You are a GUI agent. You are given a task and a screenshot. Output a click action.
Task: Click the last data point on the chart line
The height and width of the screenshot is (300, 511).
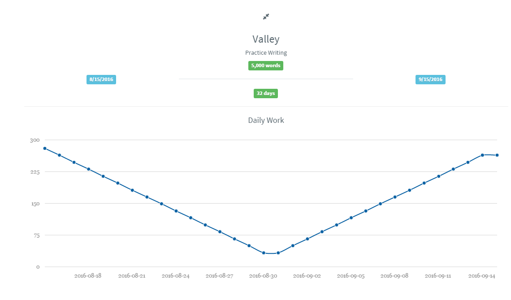(x=497, y=155)
